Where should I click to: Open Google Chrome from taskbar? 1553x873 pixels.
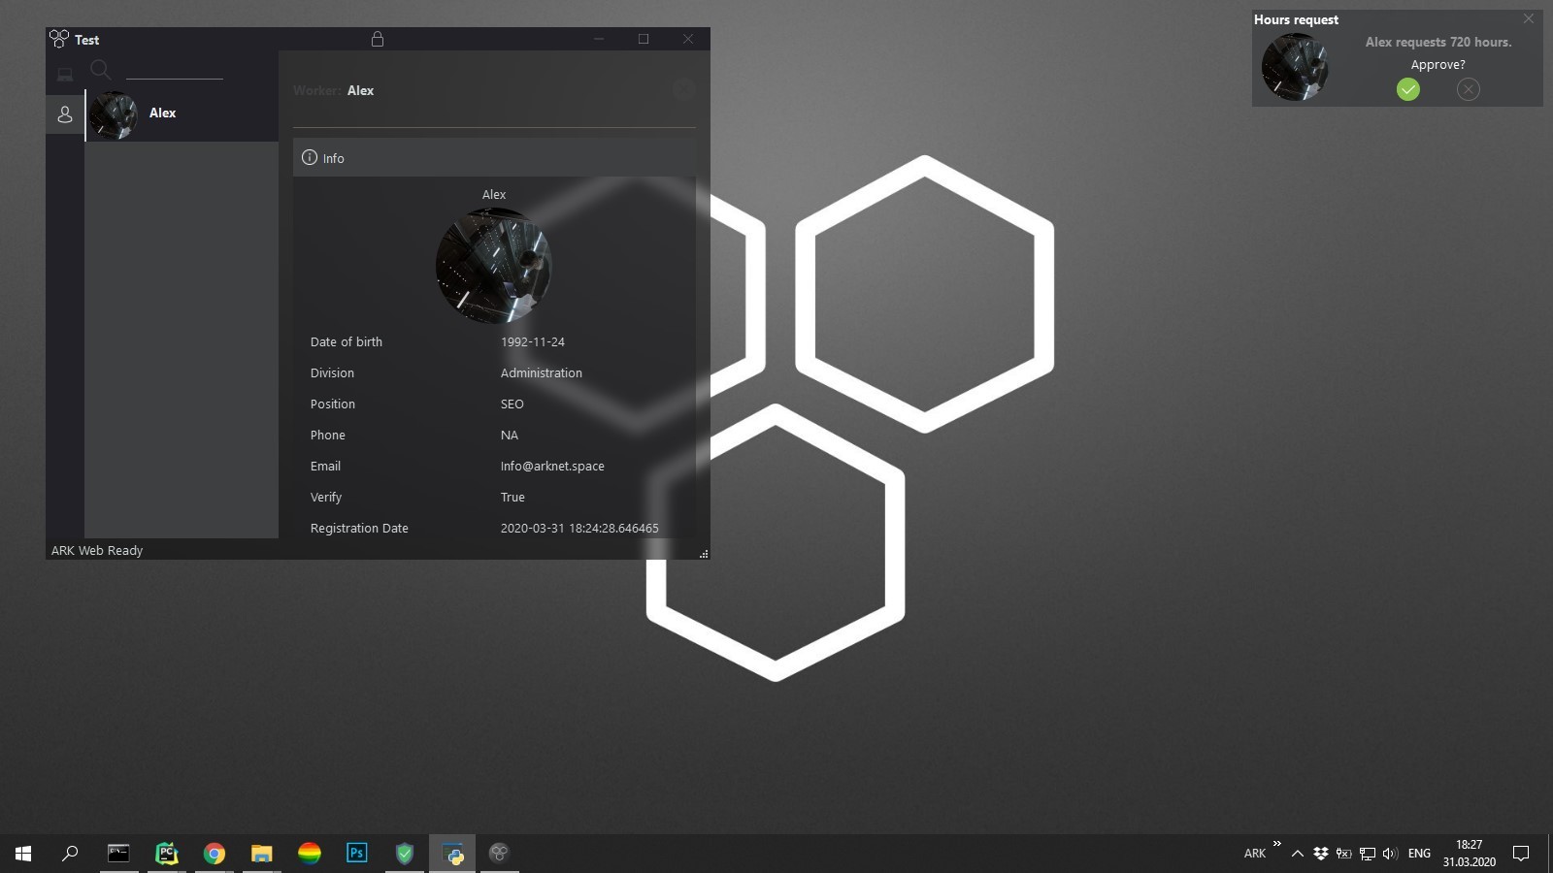coord(215,854)
